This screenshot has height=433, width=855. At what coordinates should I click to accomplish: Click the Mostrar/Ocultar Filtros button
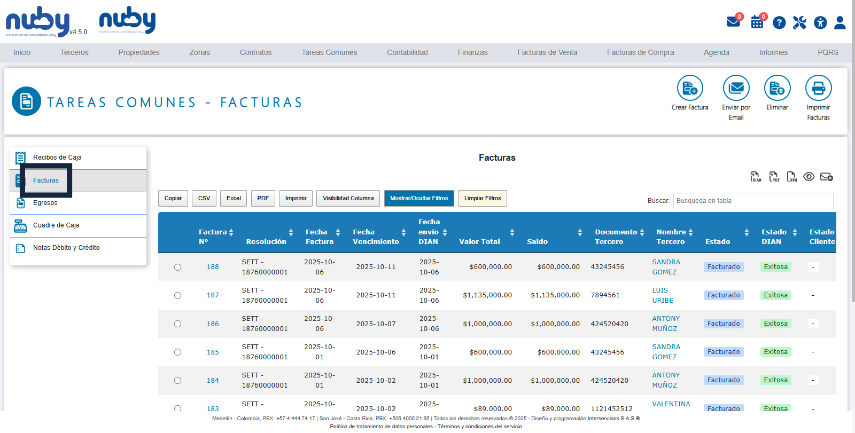[x=419, y=198]
